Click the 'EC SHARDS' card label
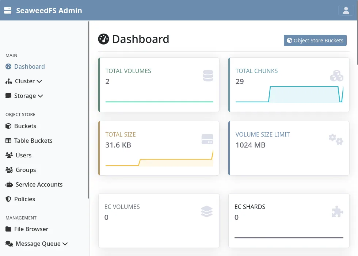Screen dimensions: 358x256 click(x=250, y=207)
